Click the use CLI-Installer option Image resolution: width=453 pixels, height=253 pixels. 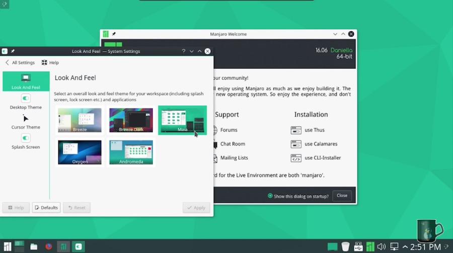pos(323,158)
